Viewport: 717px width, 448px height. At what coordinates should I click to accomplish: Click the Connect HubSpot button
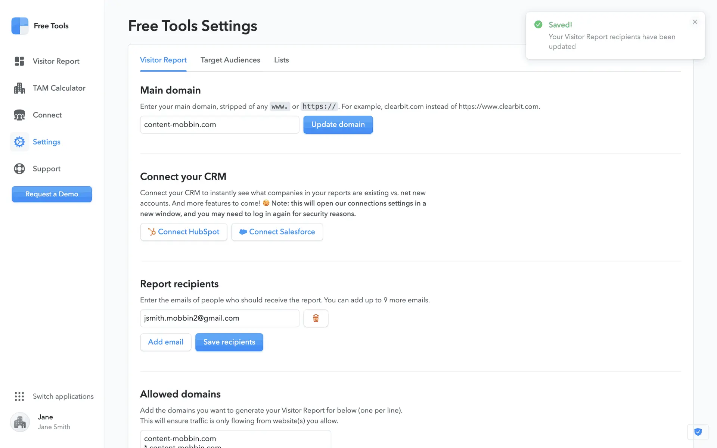(x=183, y=232)
